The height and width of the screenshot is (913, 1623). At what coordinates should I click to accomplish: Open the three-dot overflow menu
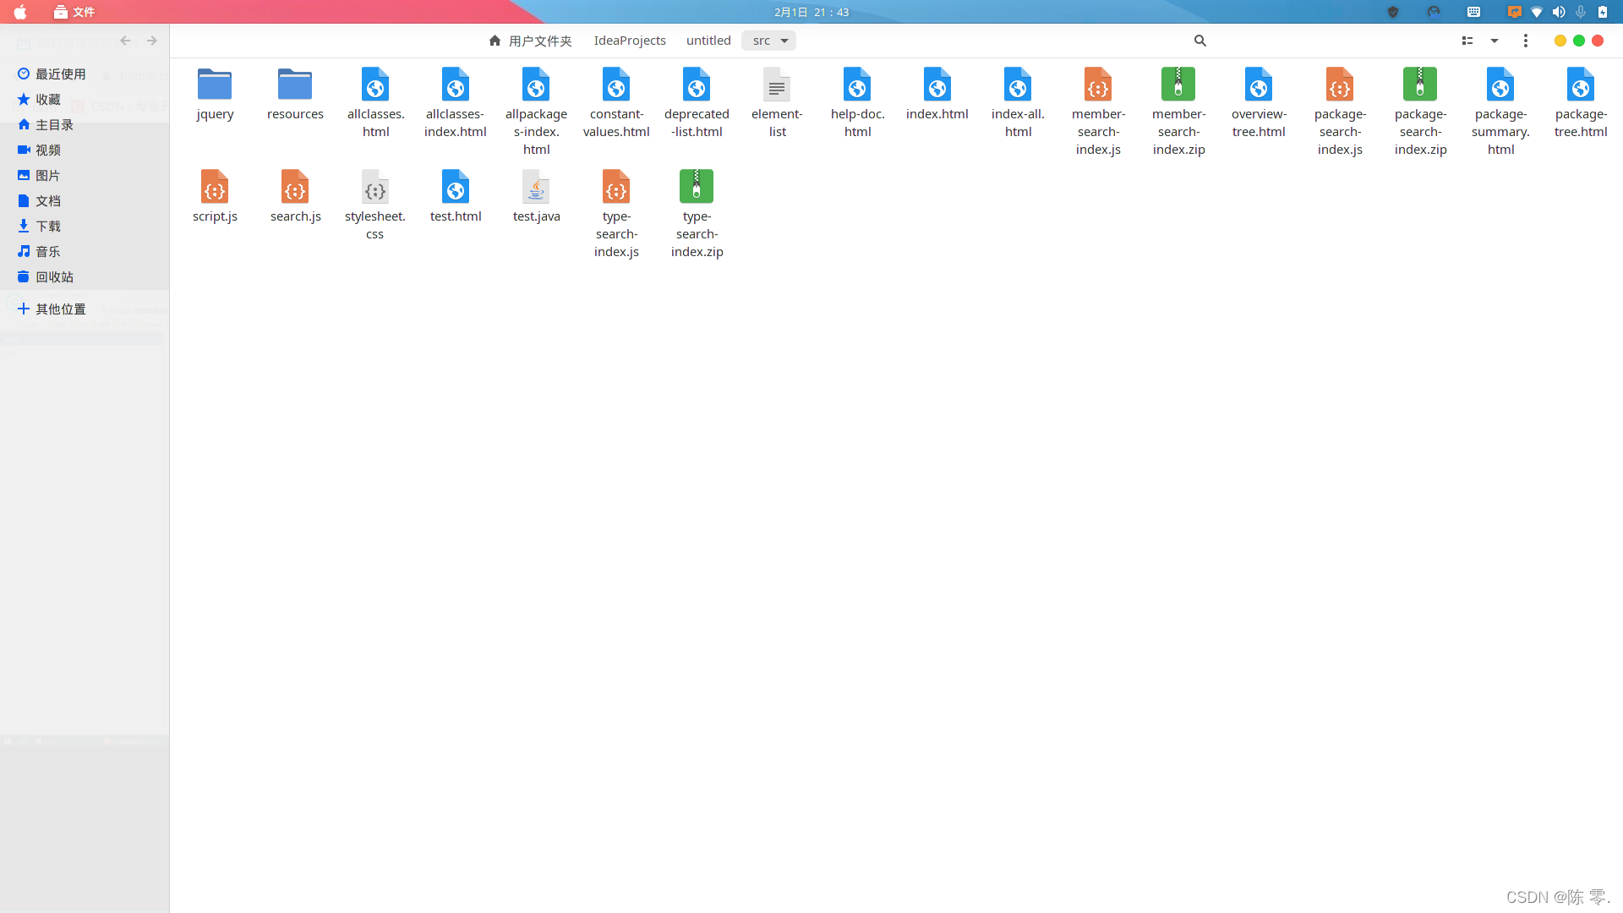coord(1526,41)
